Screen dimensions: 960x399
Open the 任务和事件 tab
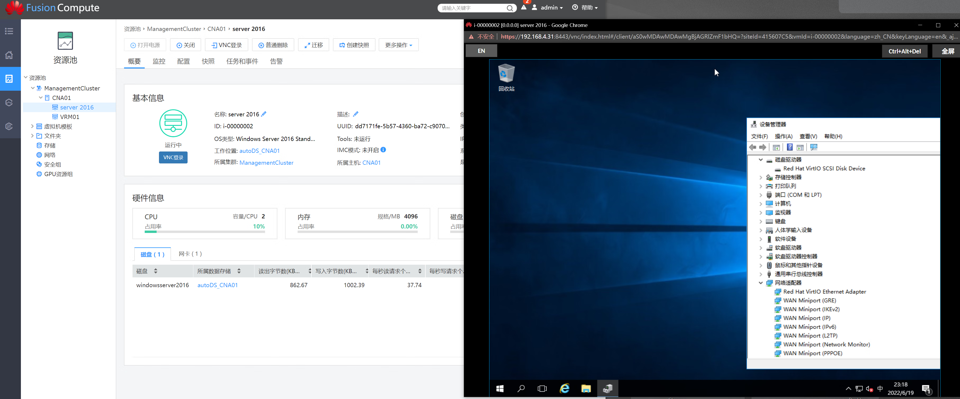click(x=242, y=61)
